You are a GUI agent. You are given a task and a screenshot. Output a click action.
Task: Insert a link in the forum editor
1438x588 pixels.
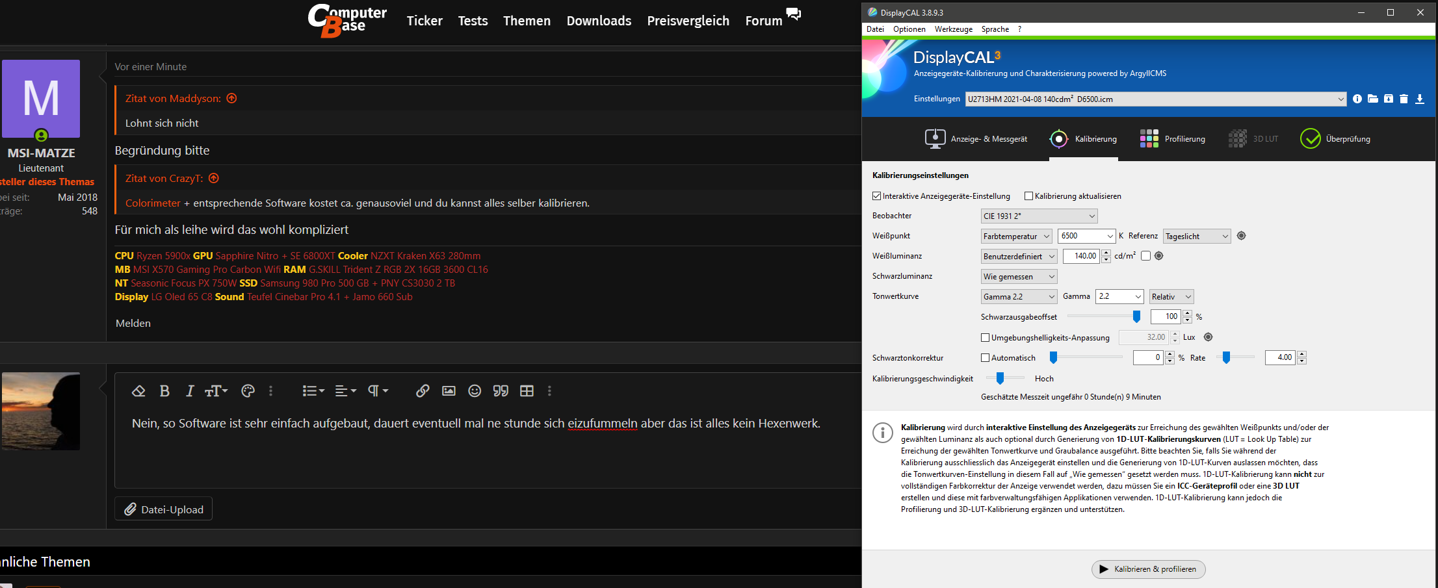(x=423, y=390)
